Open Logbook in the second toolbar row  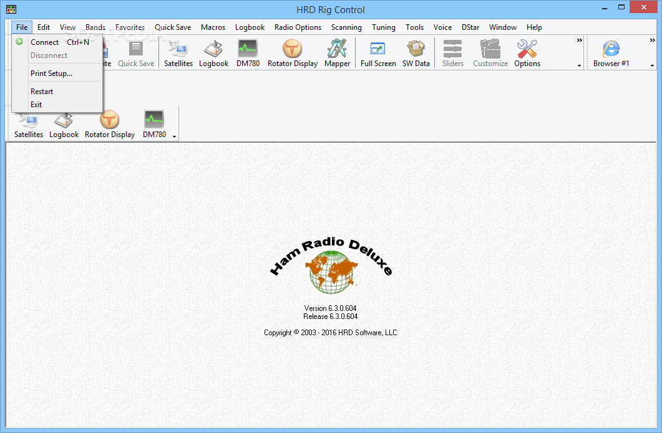click(x=64, y=125)
